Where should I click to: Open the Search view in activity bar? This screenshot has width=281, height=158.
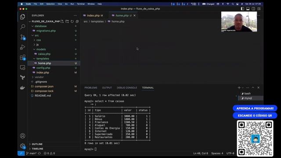point(22,27)
